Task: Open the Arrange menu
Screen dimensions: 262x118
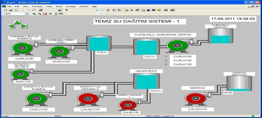Action: pos(71,6)
